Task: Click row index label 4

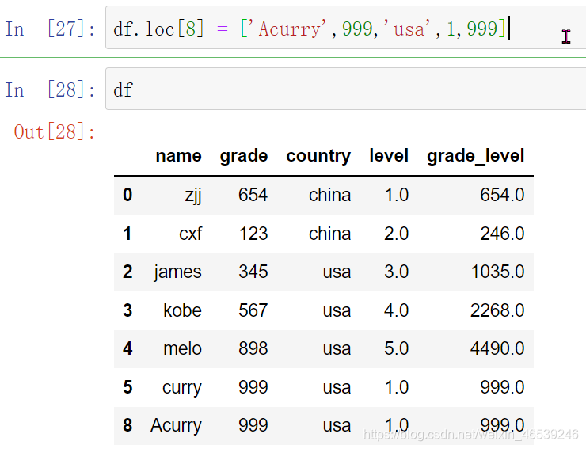Action: click(x=127, y=348)
